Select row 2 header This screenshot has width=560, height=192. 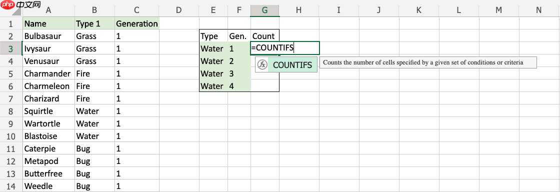pyautogui.click(x=11, y=36)
